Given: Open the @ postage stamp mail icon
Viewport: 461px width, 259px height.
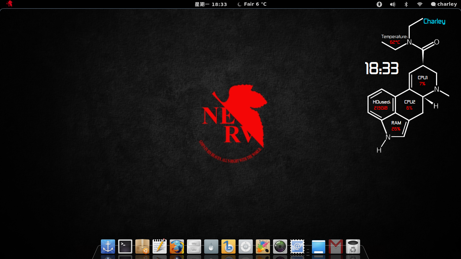Looking at the screenshot, I should pyautogui.click(x=297, y=247).
